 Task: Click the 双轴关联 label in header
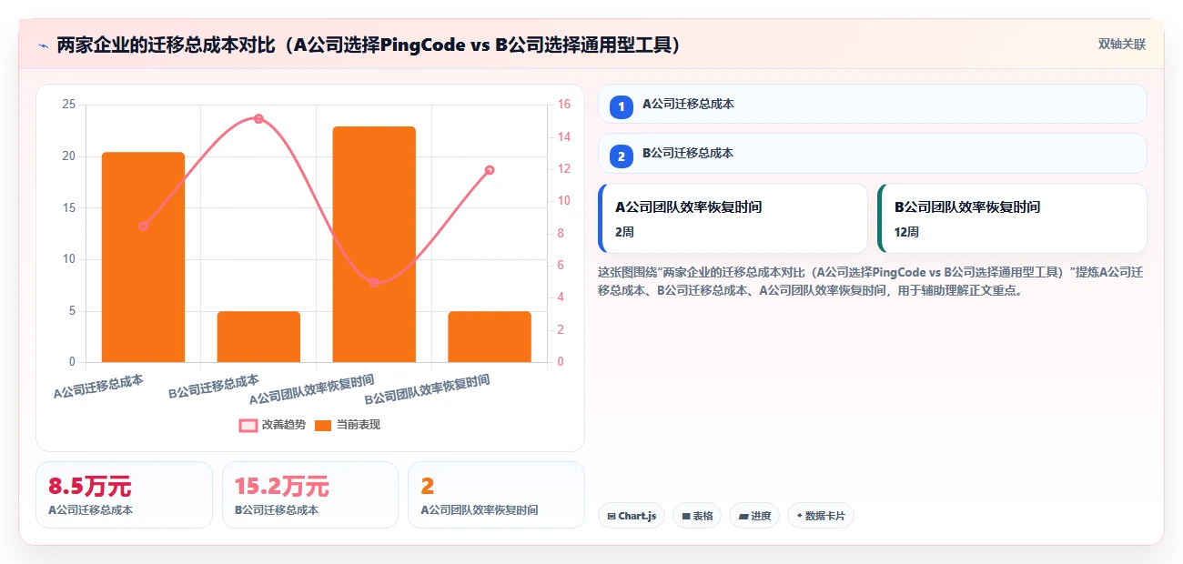click(1121, 44)
